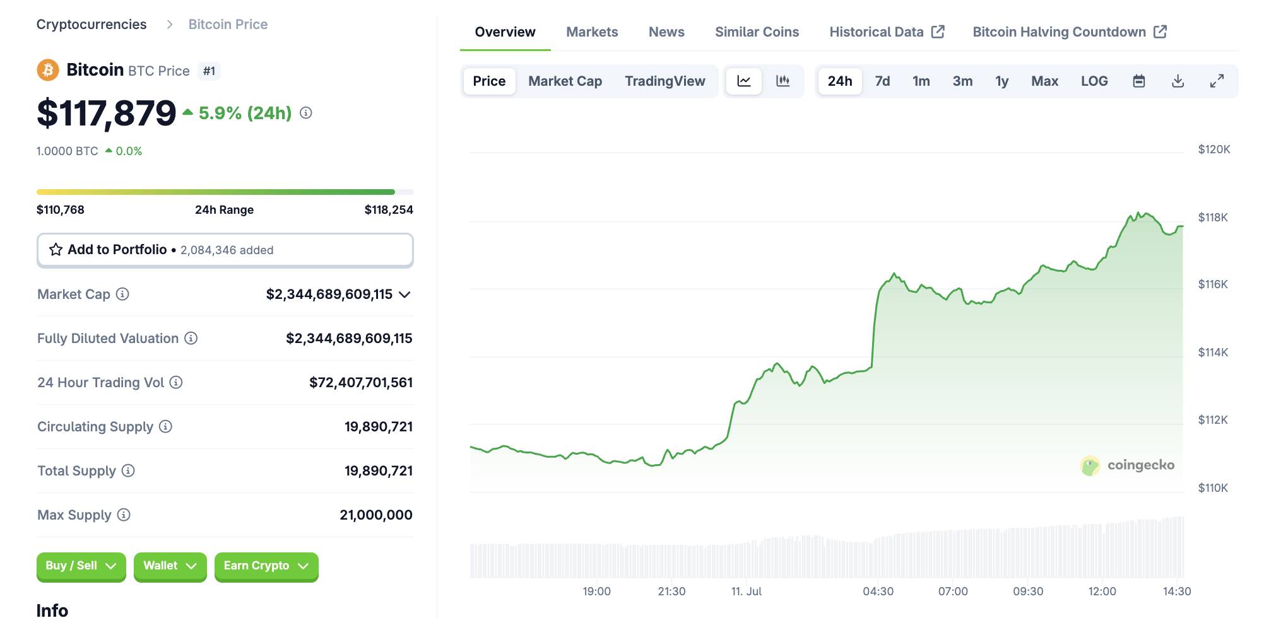Open the Overview tab
Screen dimensions: 1276x618
coord(505,32)
